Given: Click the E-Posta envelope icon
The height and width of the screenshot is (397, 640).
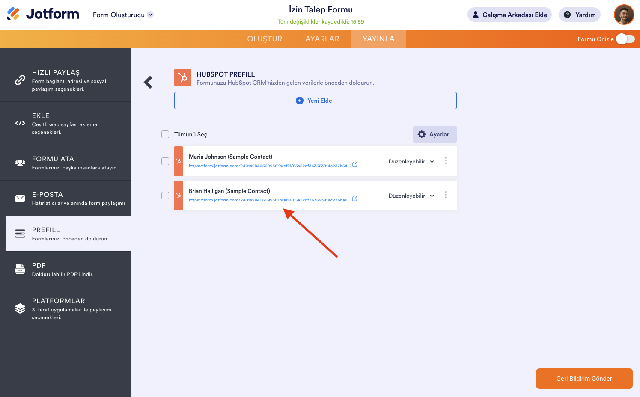Looking at the screenshot, I should (x=20, y=198).
